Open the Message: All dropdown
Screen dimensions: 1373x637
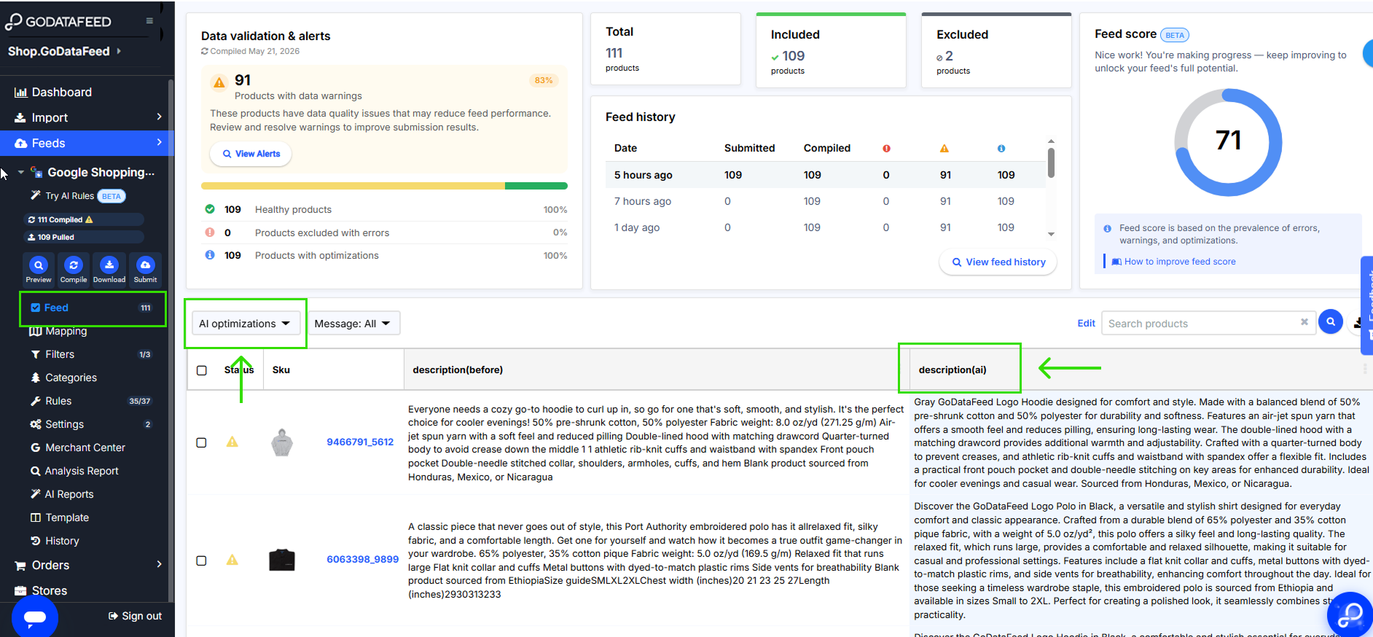[353, 324]
